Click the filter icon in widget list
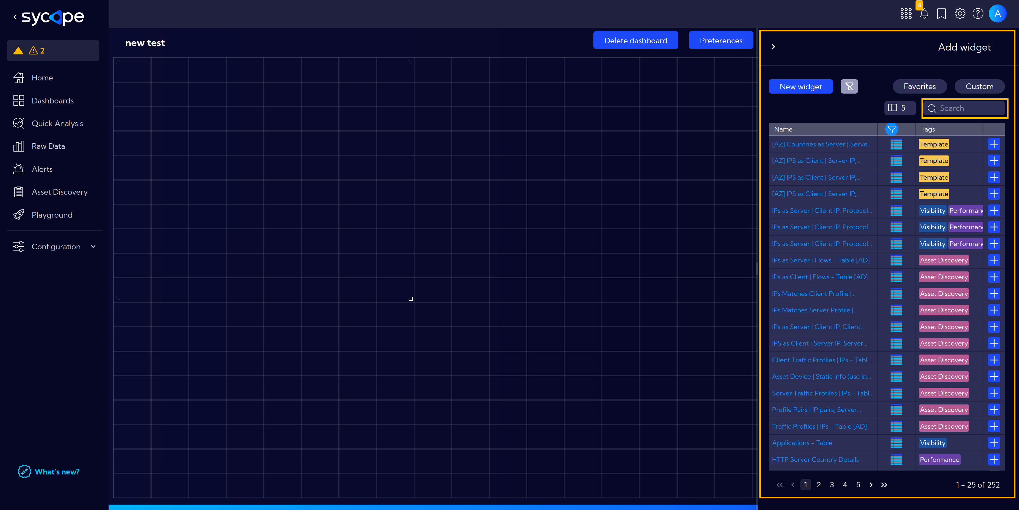This screenshot has height=510, width=1019. pos(892,128)
